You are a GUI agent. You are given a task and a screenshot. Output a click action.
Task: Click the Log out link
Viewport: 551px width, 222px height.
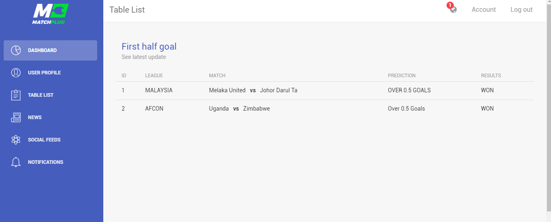tap(521, 10)
